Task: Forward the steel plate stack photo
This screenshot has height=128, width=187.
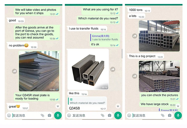Action: pyautogui.click(x=14, y=71)
